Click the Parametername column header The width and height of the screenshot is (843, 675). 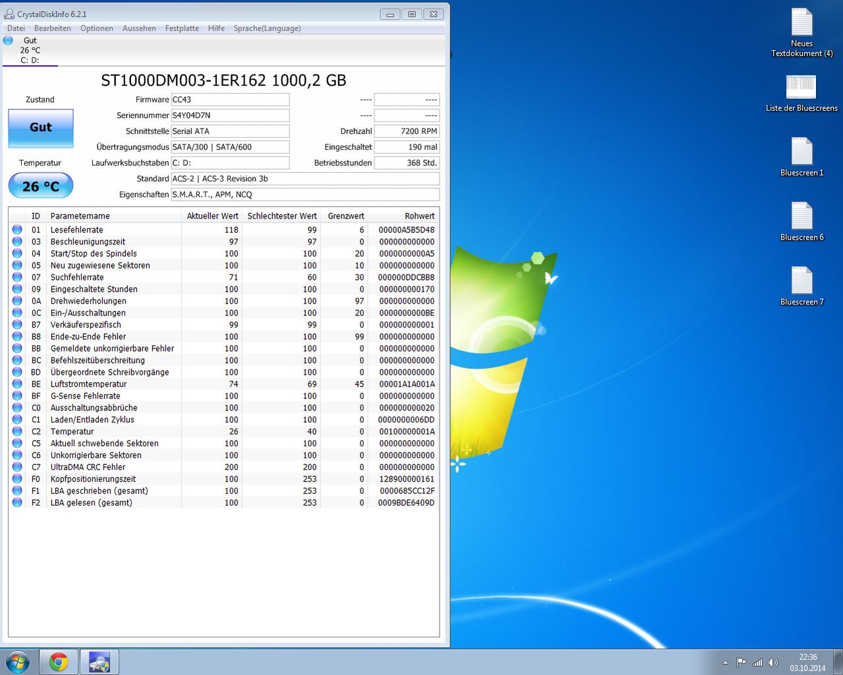(x=113, y=216)
